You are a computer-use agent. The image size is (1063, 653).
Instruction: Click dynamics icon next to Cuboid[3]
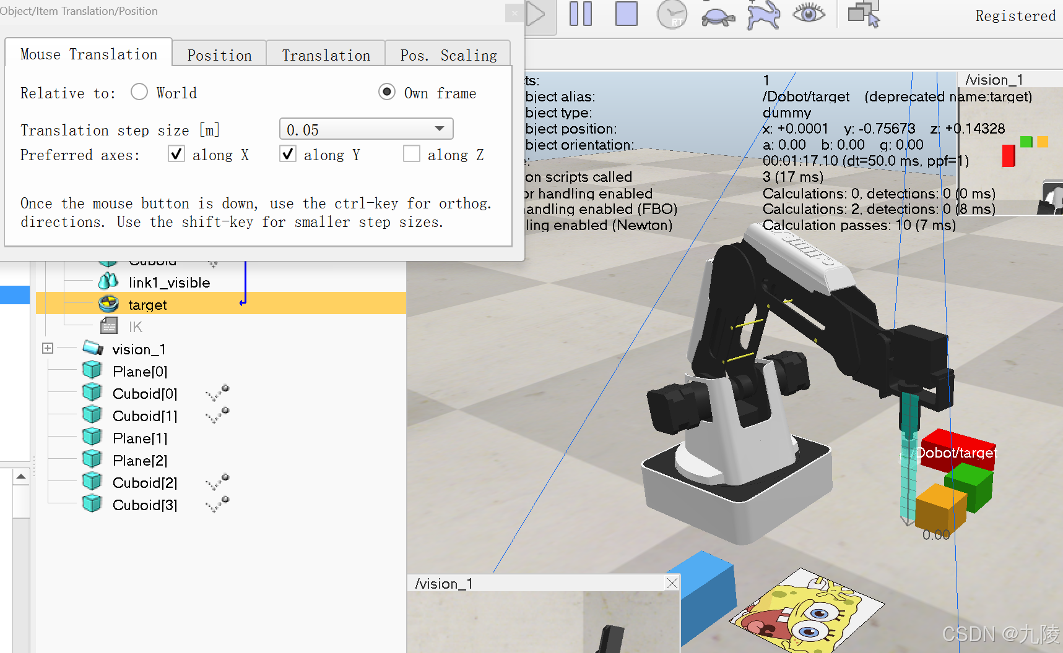click(217, 505)
